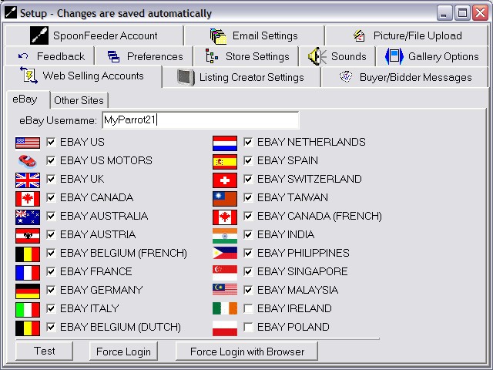The image size is (493, 370).
Task: Click the spoon icon in the title bar
Action: coord(10,13)
